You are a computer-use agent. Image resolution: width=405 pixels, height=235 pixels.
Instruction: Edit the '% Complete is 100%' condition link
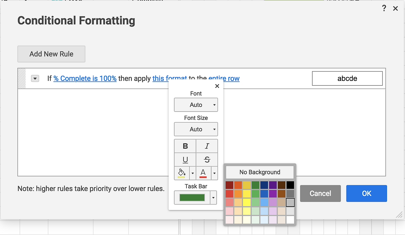85,78
